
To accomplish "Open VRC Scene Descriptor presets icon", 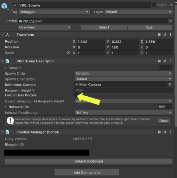I will [165, 61].
